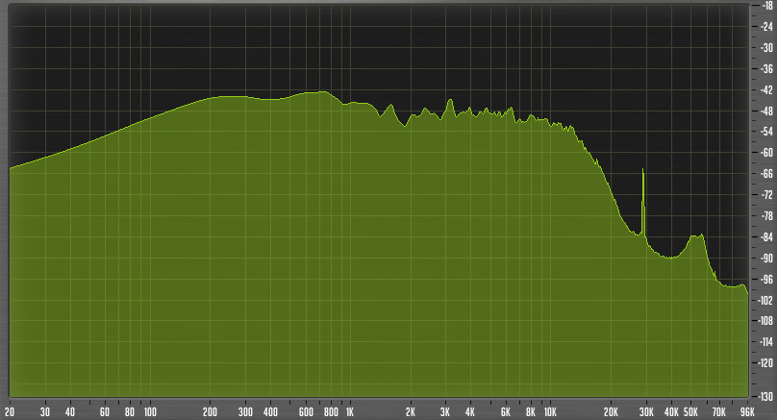The image size is (777, 420).
Task: Click the -120 dB level scale label
Action: (765, 363)
